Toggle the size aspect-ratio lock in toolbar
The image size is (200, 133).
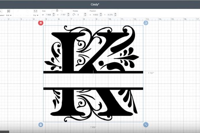tap(57, 10)
